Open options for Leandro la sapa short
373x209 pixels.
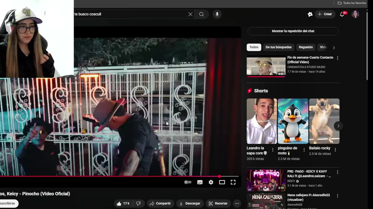point(273,150)
